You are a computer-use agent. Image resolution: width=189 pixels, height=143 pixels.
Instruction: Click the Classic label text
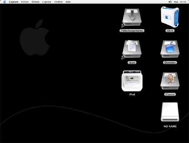(170, 94)
